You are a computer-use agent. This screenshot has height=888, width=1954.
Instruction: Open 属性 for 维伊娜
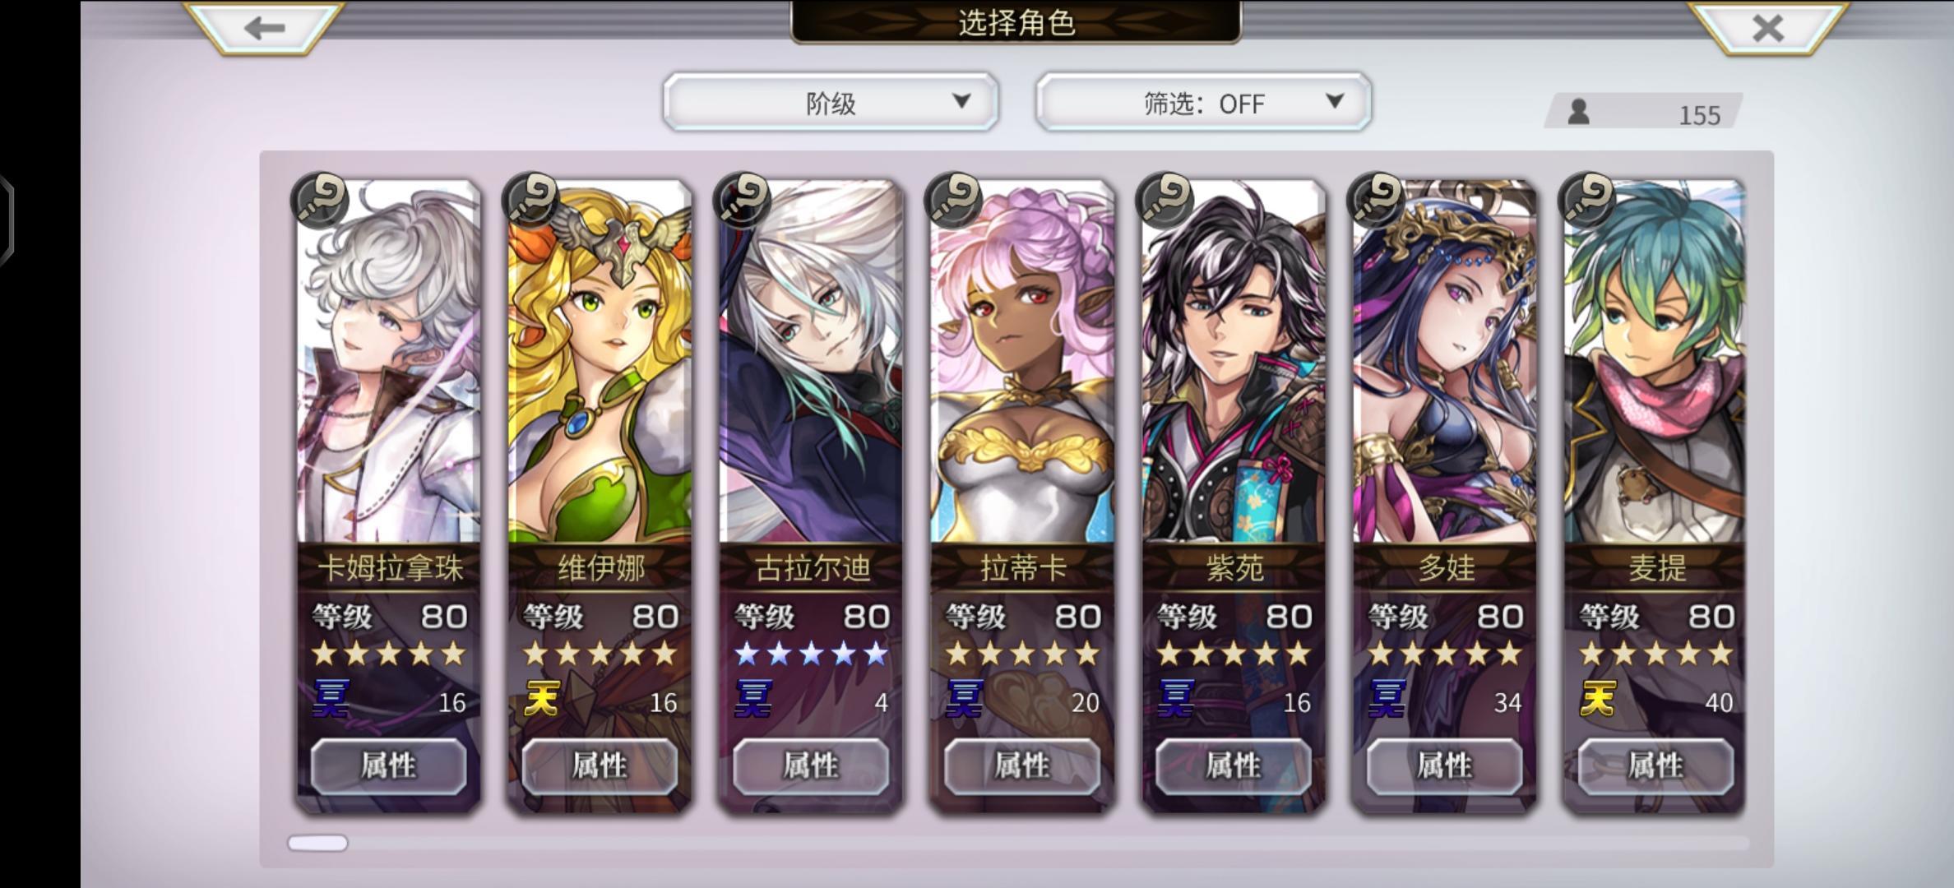point(600,766)
